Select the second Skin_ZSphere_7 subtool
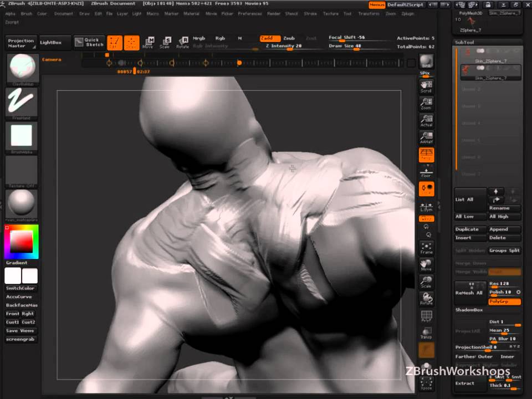 490,72
